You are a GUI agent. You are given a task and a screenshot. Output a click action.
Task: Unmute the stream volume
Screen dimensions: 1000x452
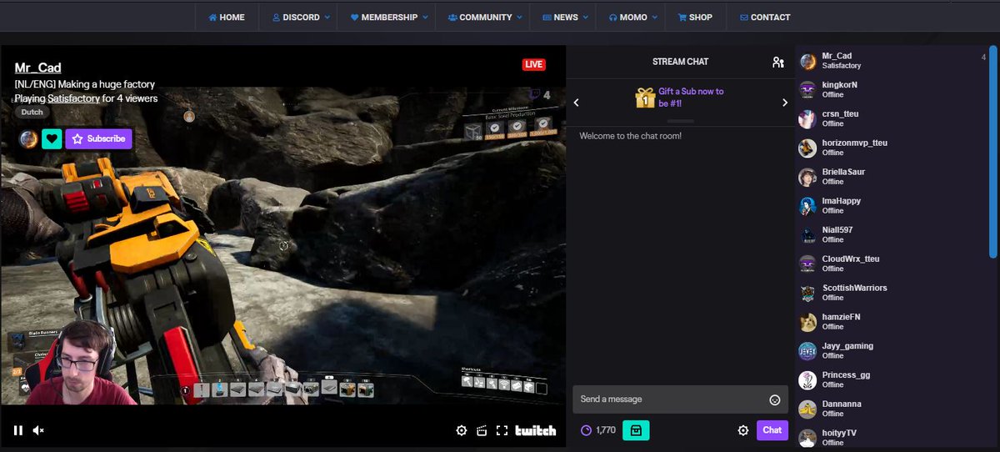[38, 430]
